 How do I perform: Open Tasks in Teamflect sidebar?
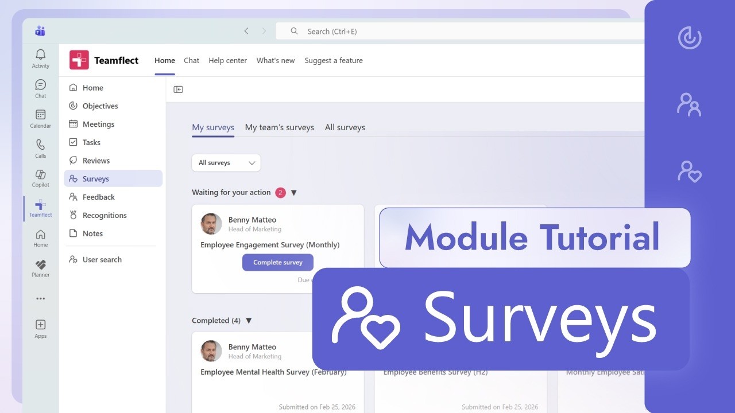113,142
